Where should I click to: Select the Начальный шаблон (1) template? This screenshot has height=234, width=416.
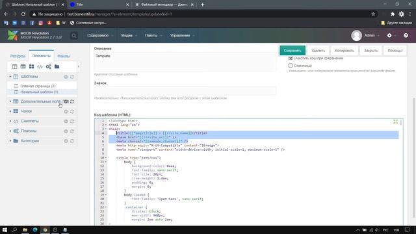click(39, 92)
